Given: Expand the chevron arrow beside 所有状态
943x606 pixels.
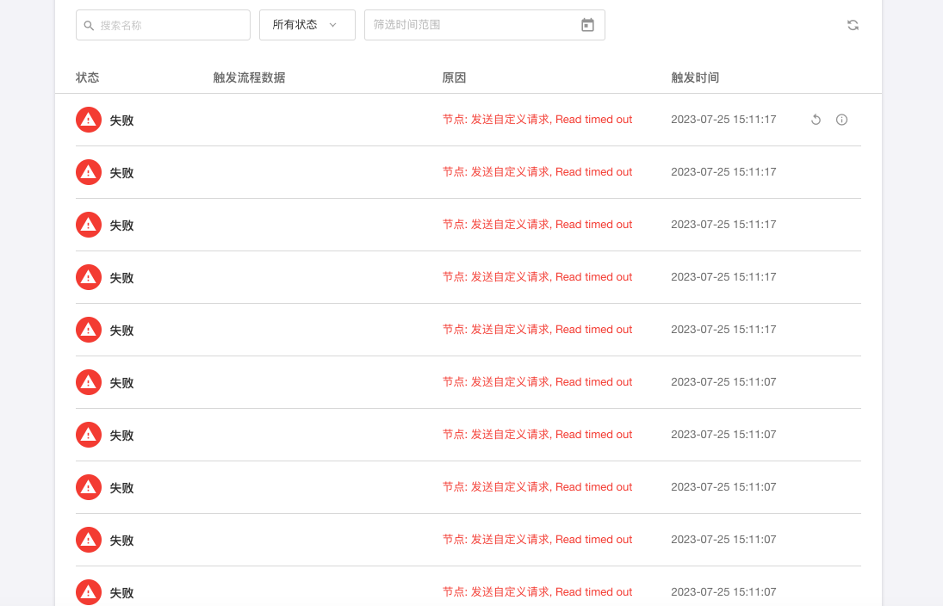Looking at the screenshot, I should coord(333,25).
